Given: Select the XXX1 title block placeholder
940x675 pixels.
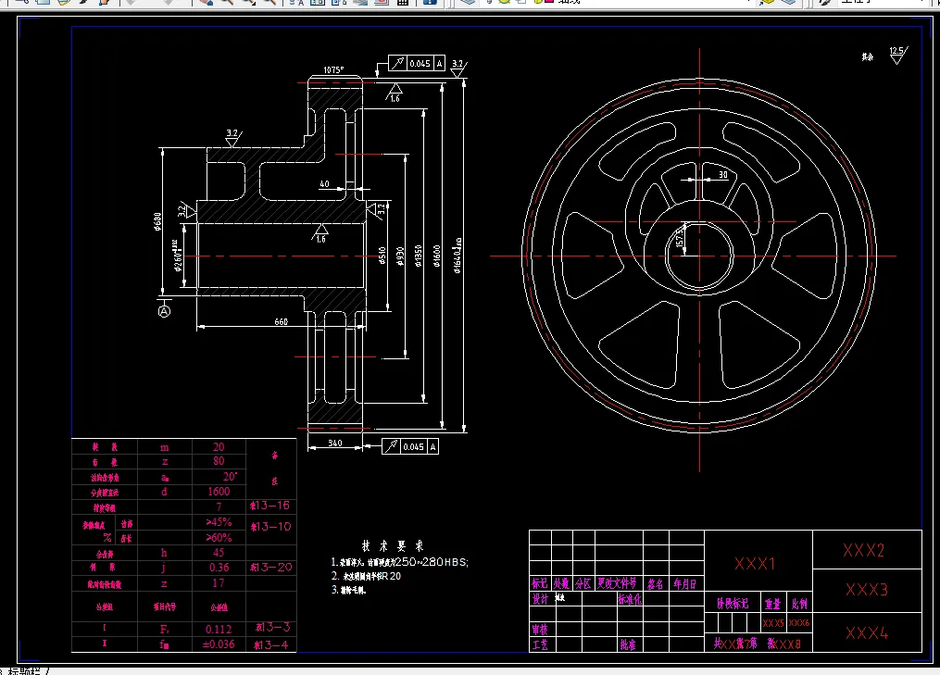Looking at the screenshot, I should coord(755,564).
